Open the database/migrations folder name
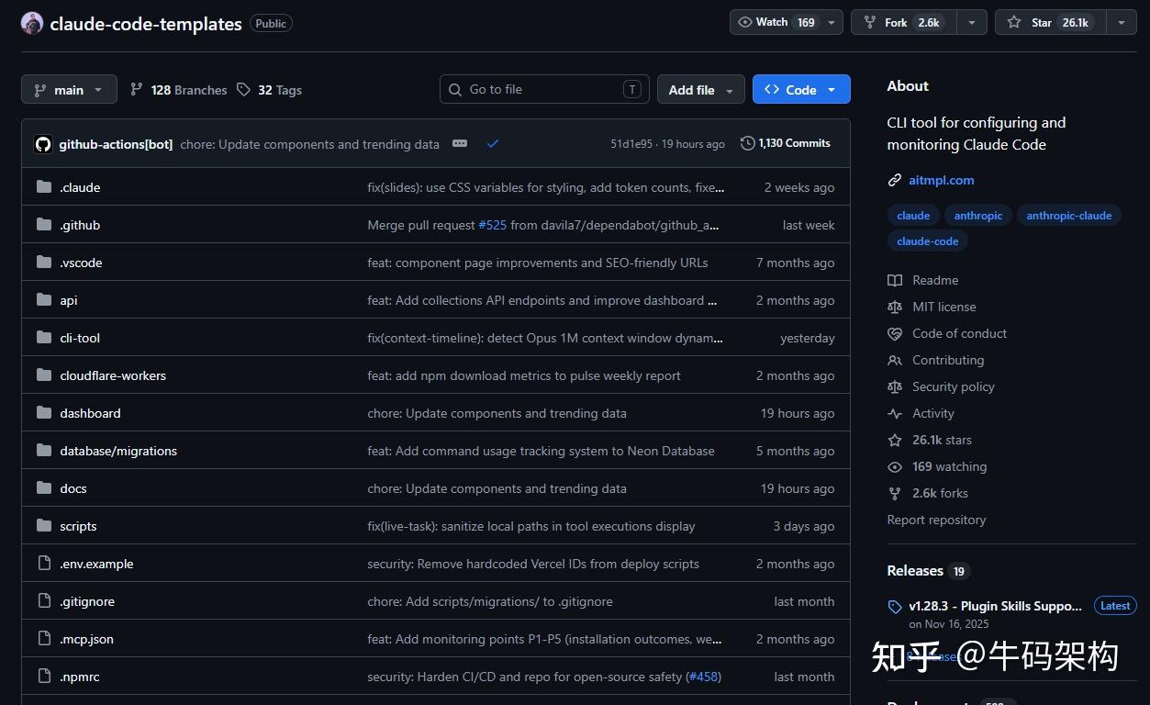Screen dimensions: 1150x705 pyautogui.click(x=118, y=452)
